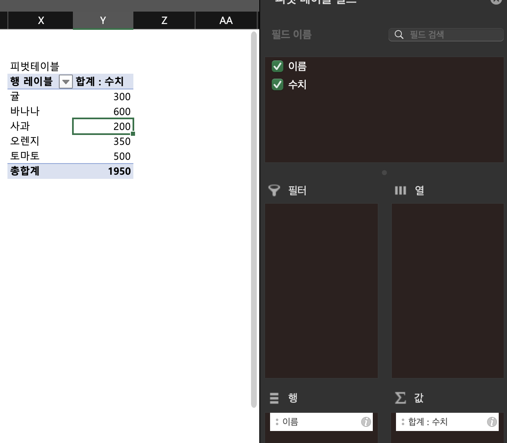This screenshot has width=507, height=443.
Task: Click the magnifier icon in field search
Action: coord(399,34)
